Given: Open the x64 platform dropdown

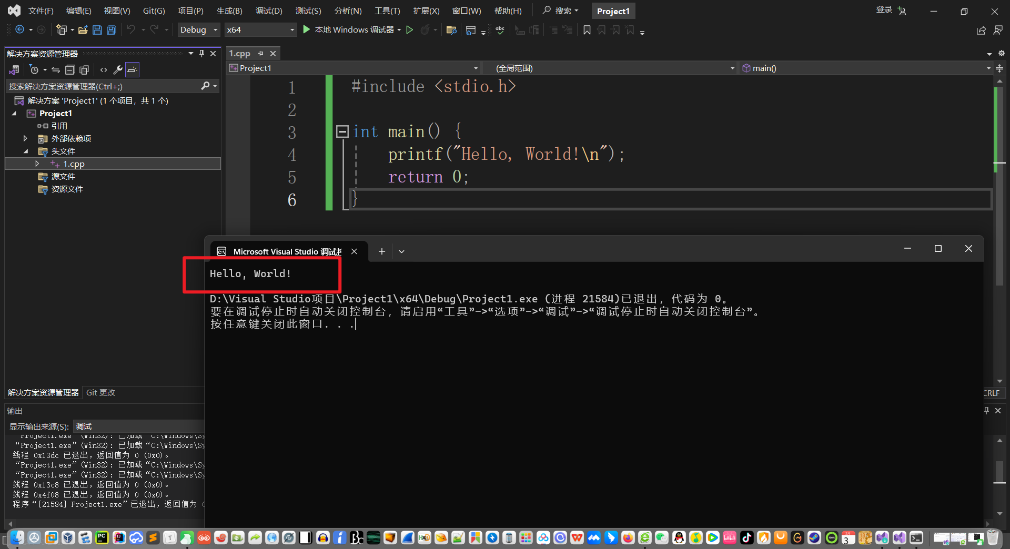Looking at the screenshot, I should pyautogui.click(x=260, y=30).
